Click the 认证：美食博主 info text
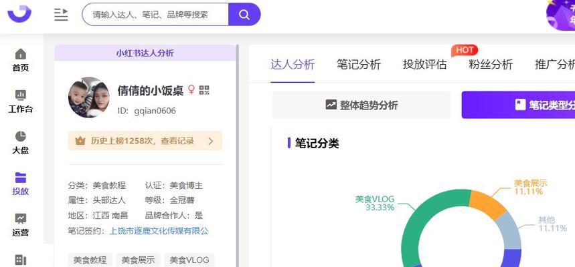Viewport: 575px width, 267px height. pos(174,186)
